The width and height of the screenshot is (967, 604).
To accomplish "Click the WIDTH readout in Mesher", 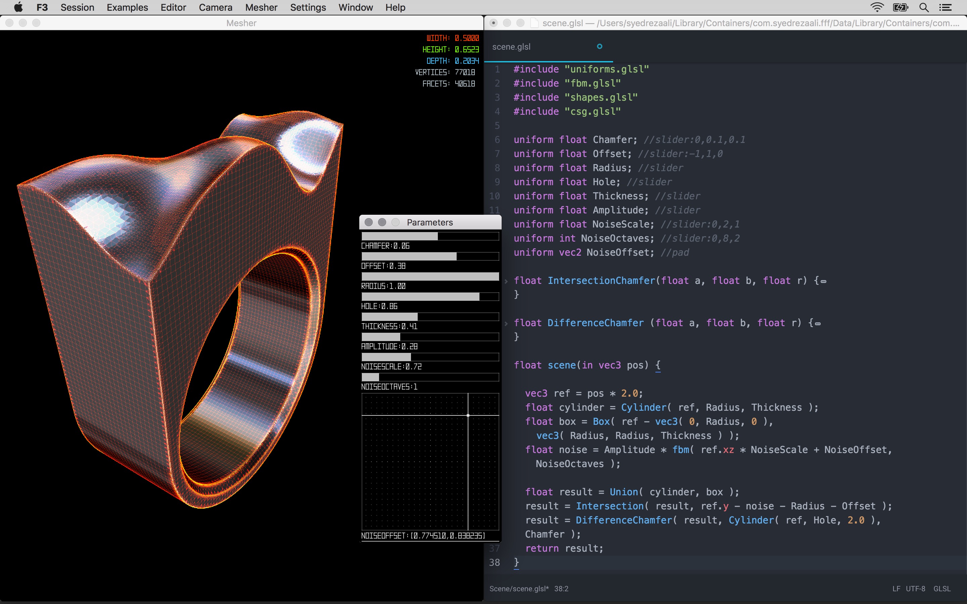I will click(452, 38).
